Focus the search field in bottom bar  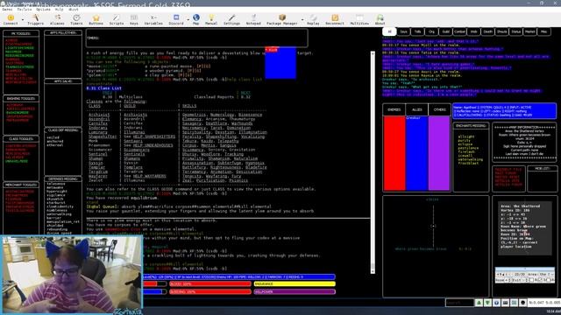coord(459,303)
